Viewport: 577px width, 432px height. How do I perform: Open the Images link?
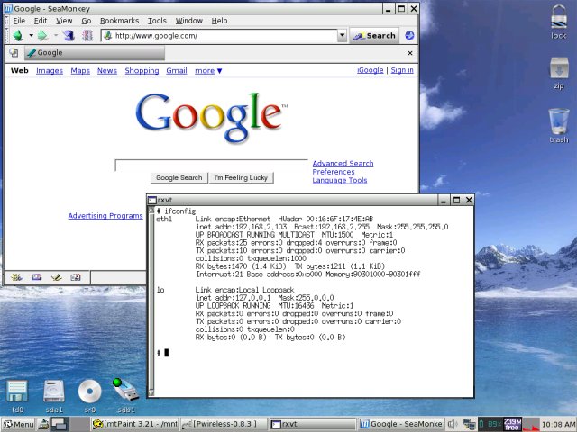50,70
